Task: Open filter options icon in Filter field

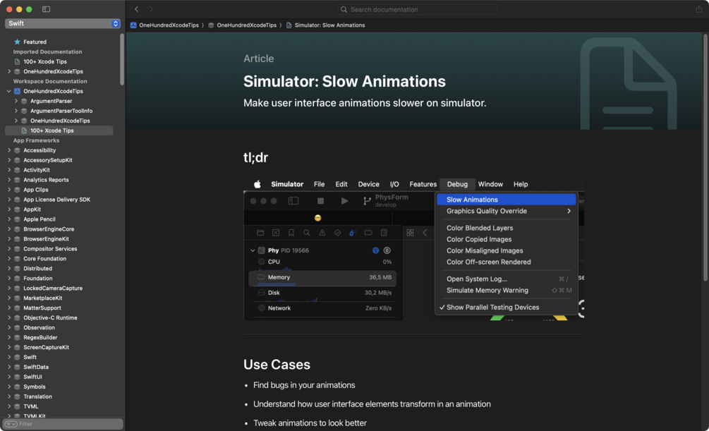Action: click(11, 424)
